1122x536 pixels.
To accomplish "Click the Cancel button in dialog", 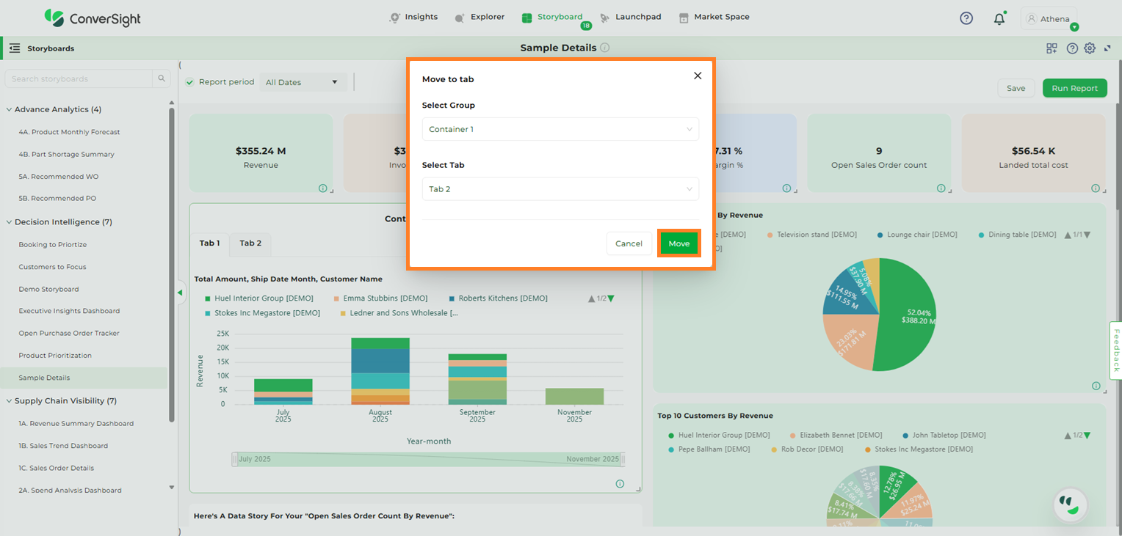I will [x=629, y=243].
